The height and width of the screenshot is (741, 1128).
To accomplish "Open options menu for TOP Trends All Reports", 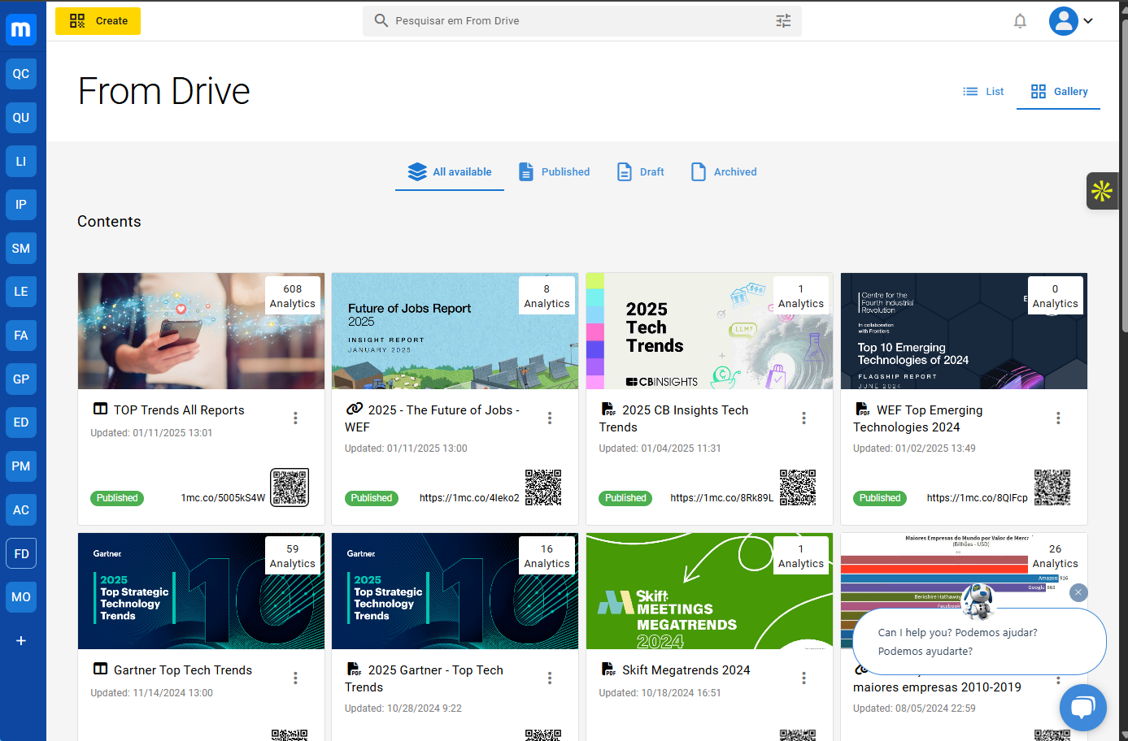I will pos(295,418).
